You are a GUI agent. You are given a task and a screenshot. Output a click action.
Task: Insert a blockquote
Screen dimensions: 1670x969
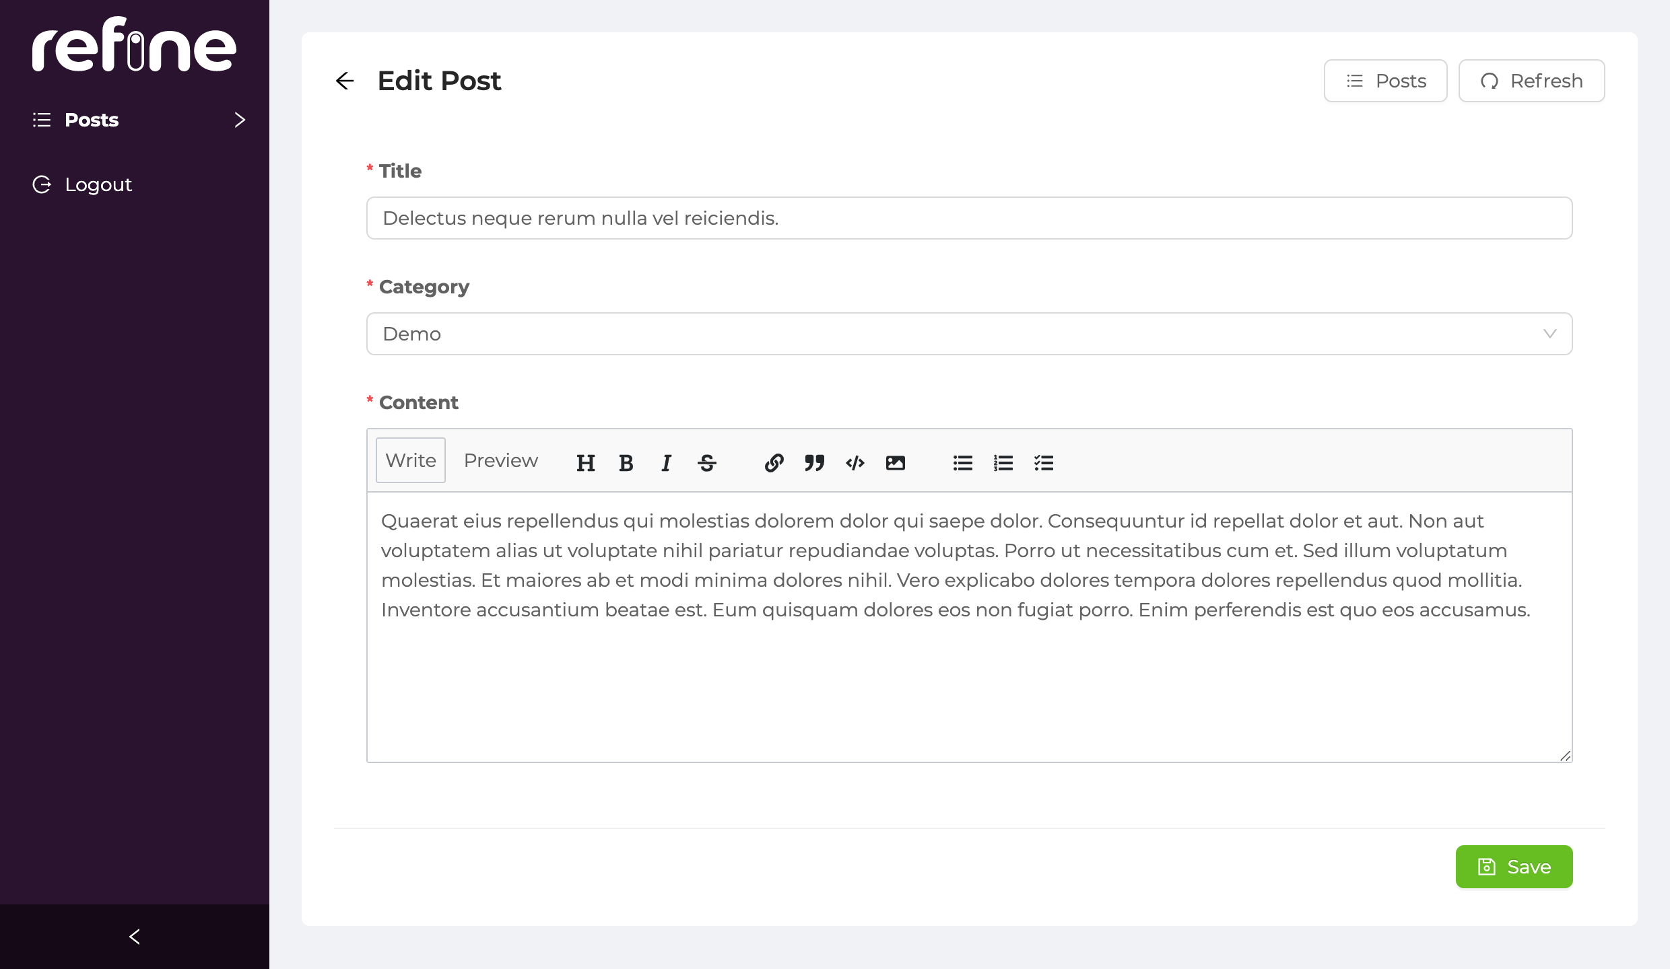814,463
